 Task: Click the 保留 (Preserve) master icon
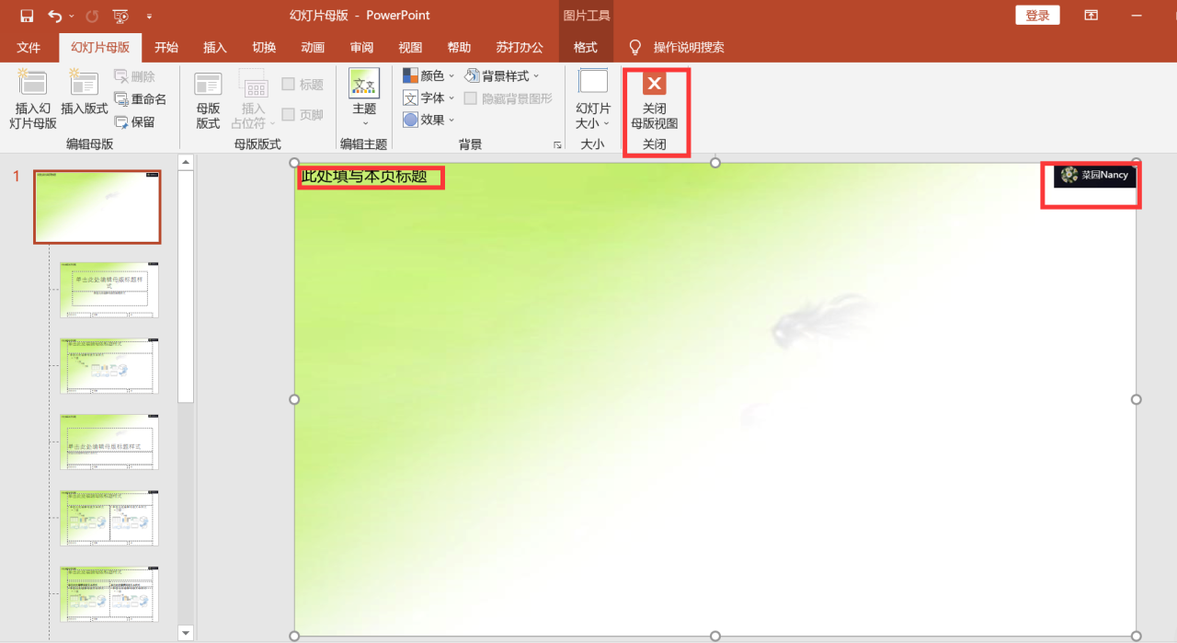click(136, 120)
